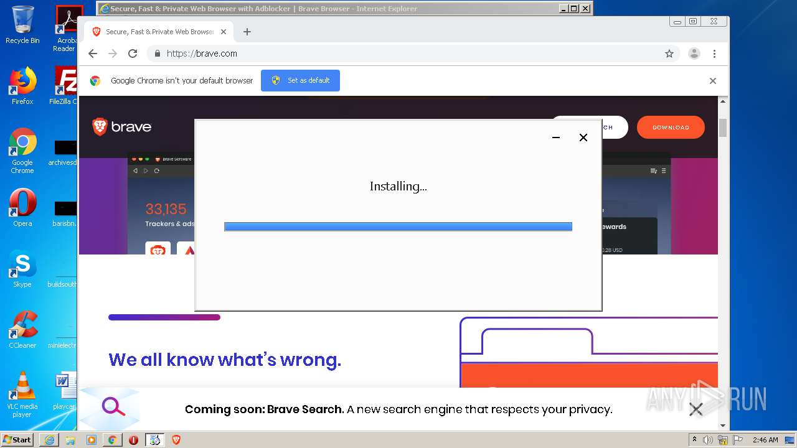Open the Chrome three-dot menu
797x448 pixels.
(715, 54)
